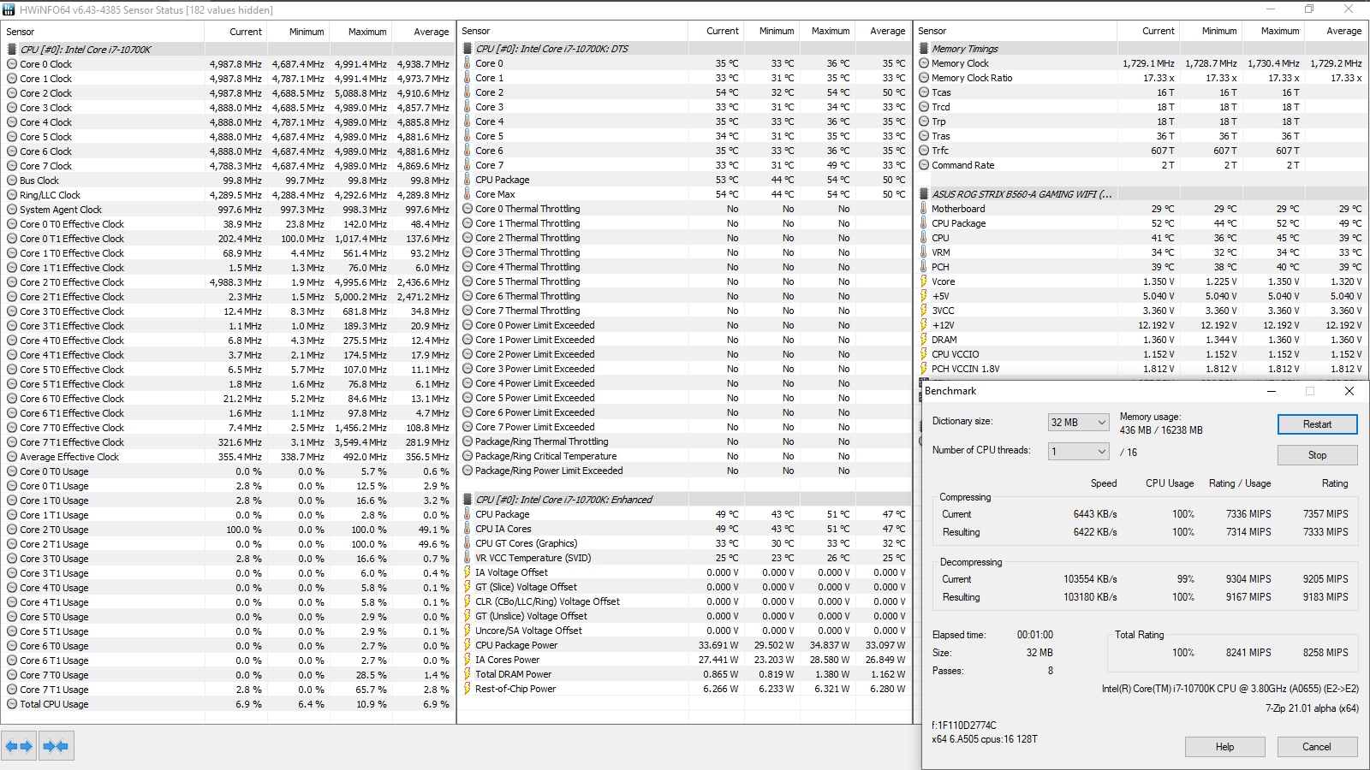This screenshot has height=770, width=1370.
Task: Select the System Agent Clock sensor row
Action: [228, 210]
